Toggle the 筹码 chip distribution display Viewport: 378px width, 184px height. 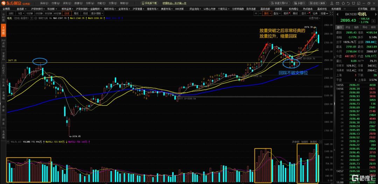[286, 13]
